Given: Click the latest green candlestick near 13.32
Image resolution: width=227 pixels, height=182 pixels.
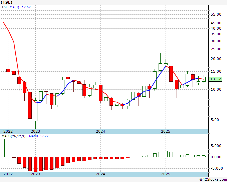Looking at the screenshot, I should pos(204,79).
